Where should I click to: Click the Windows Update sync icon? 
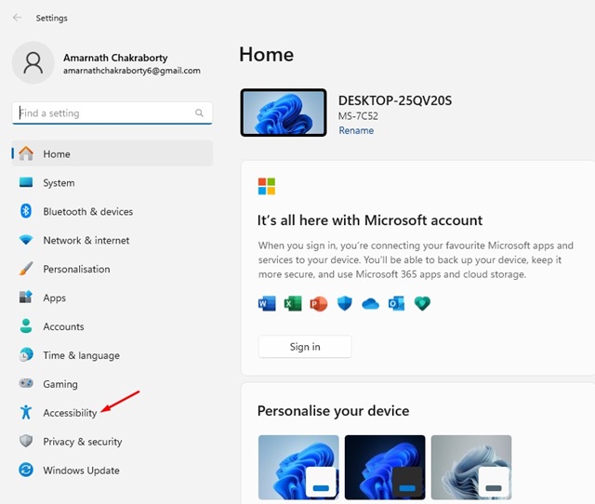pos(26,470)
